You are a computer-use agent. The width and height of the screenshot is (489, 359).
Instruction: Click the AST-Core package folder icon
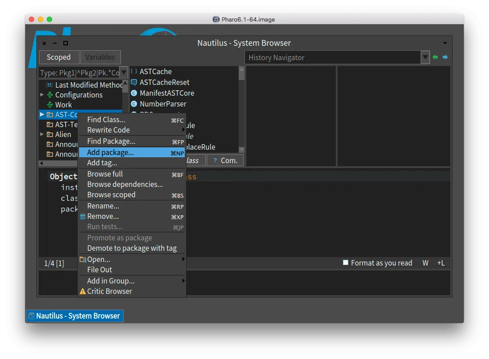coord(49,115)
